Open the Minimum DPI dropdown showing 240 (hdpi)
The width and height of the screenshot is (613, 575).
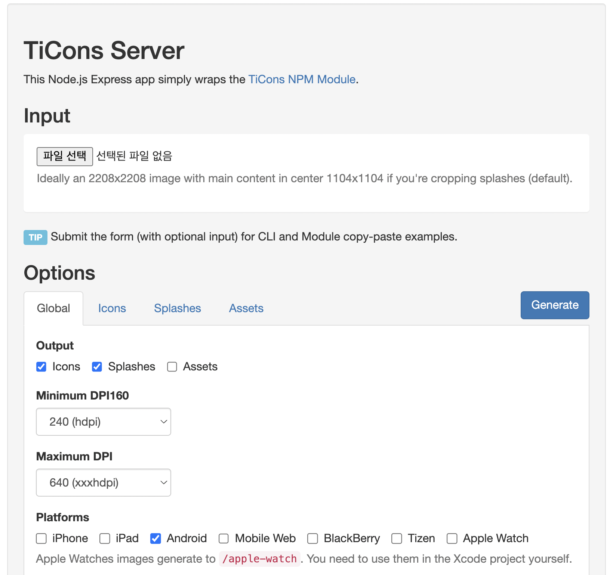point(104,422)
